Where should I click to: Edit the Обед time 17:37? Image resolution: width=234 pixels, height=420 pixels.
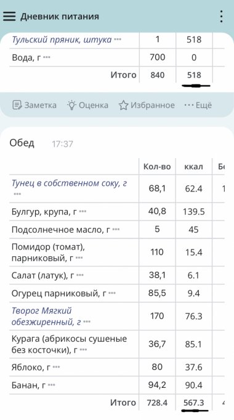point(62,144)
